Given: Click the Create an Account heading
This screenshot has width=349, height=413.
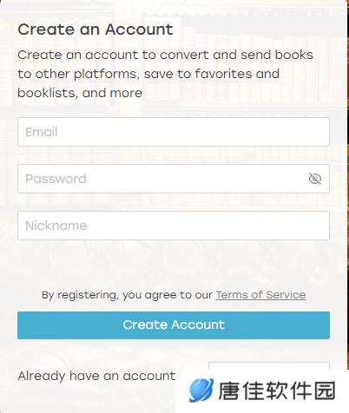Looking at the screenshot, I should pos(95,29).
